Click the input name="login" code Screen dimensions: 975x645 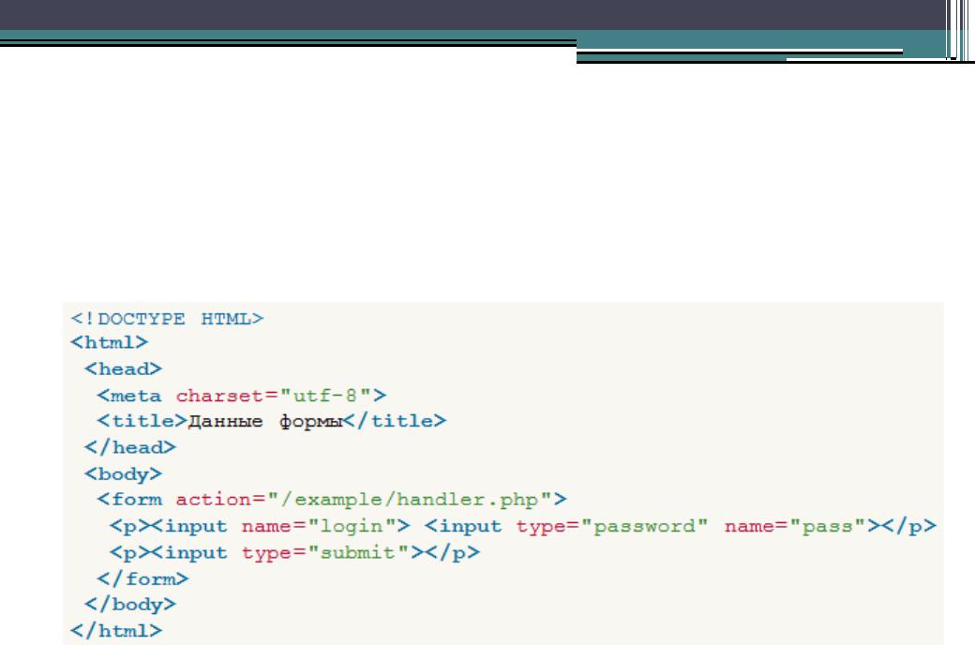pyautogui.click(x=280, y=526)
